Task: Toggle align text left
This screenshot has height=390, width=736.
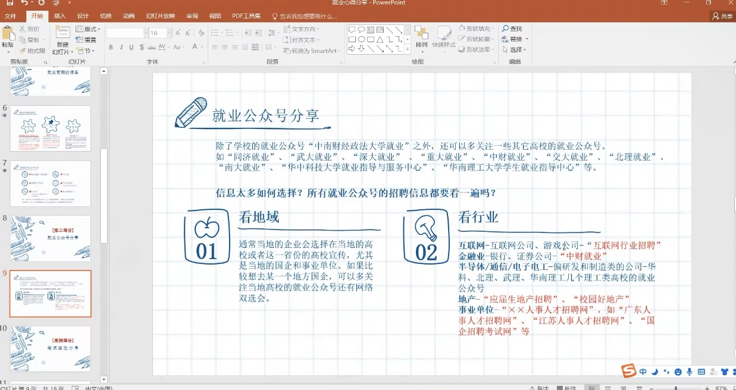Action: click(214, 48)
